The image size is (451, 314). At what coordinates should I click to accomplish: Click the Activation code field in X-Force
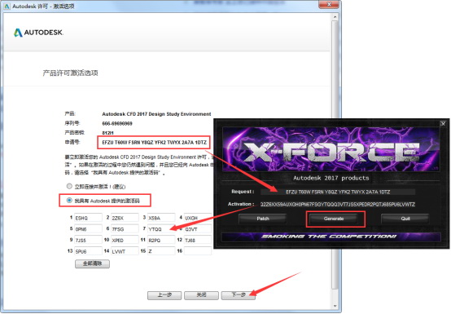point(338,204)
